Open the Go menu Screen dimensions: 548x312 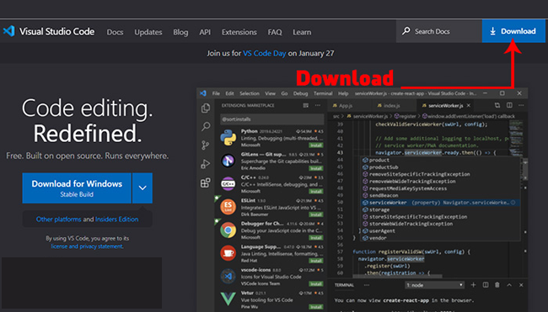tap(284, 93)
